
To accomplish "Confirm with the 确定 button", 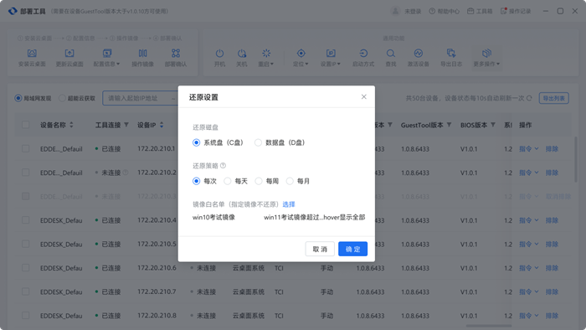I will 352,249.
